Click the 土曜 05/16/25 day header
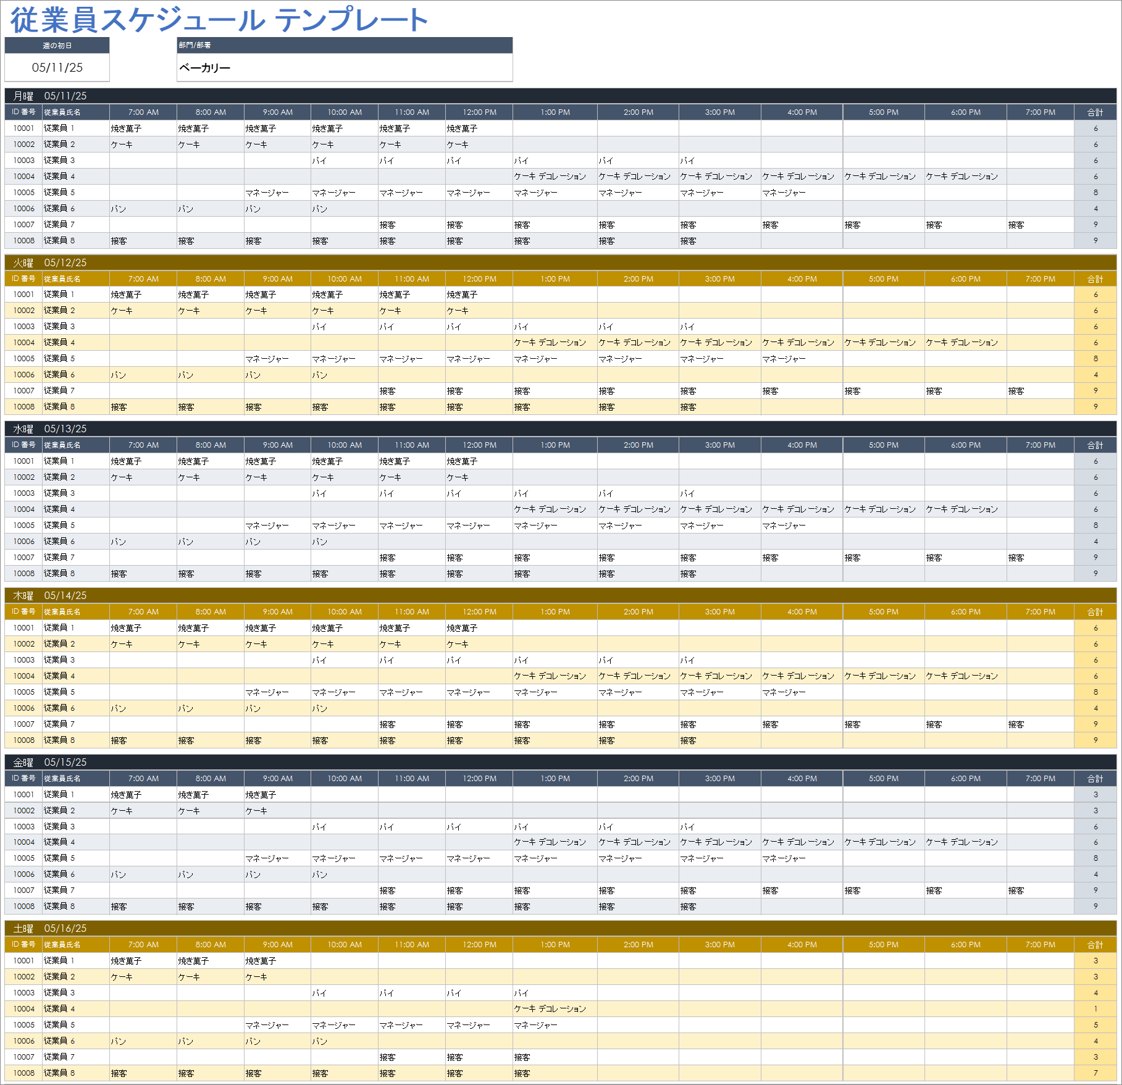1122x1085 pixels. [x=49, y=928]
